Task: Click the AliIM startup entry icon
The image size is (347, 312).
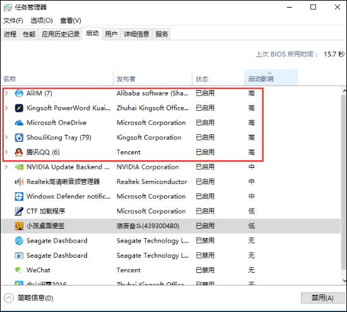Action: pyautogui.click(x=19, y=93)
